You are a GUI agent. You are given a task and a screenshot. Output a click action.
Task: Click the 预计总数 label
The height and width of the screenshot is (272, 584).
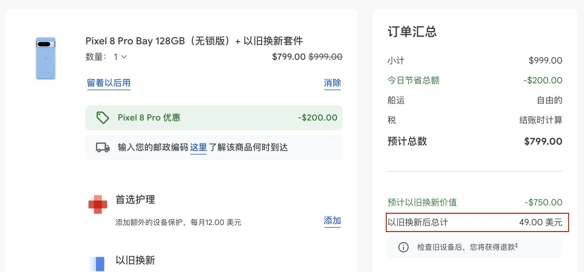tap(407, 141)
